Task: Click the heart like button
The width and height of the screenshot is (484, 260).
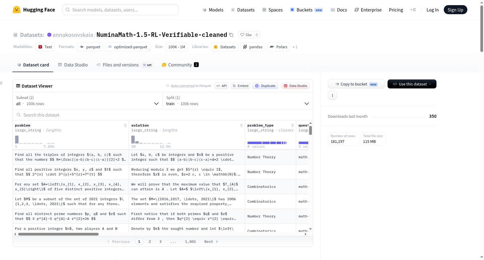Action: 246,35
